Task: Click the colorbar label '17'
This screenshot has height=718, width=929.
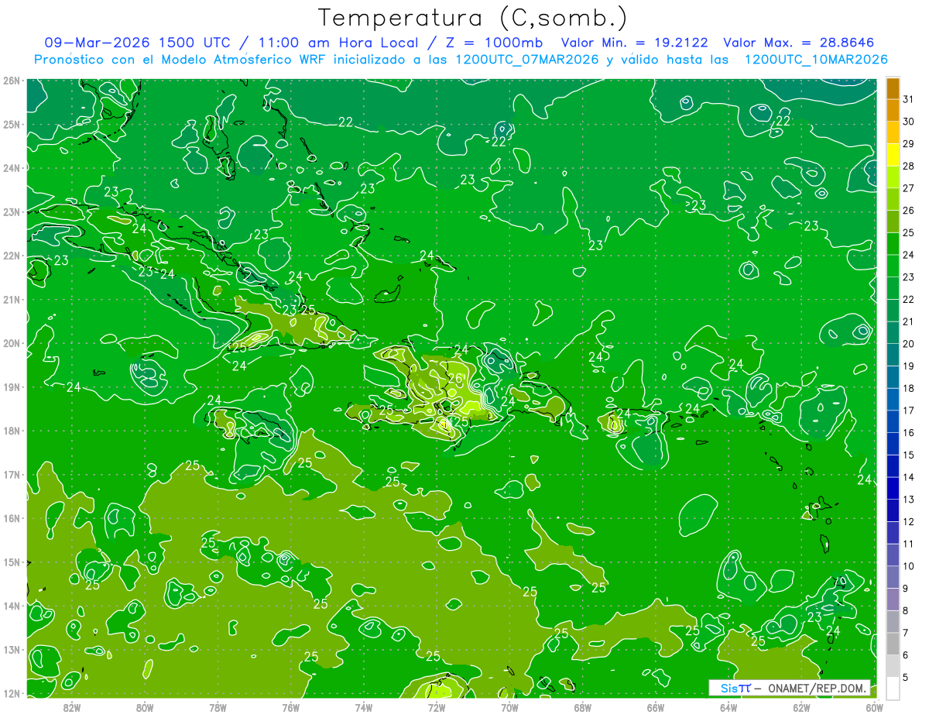Action: pyautogui.click(x=909, y=411)
